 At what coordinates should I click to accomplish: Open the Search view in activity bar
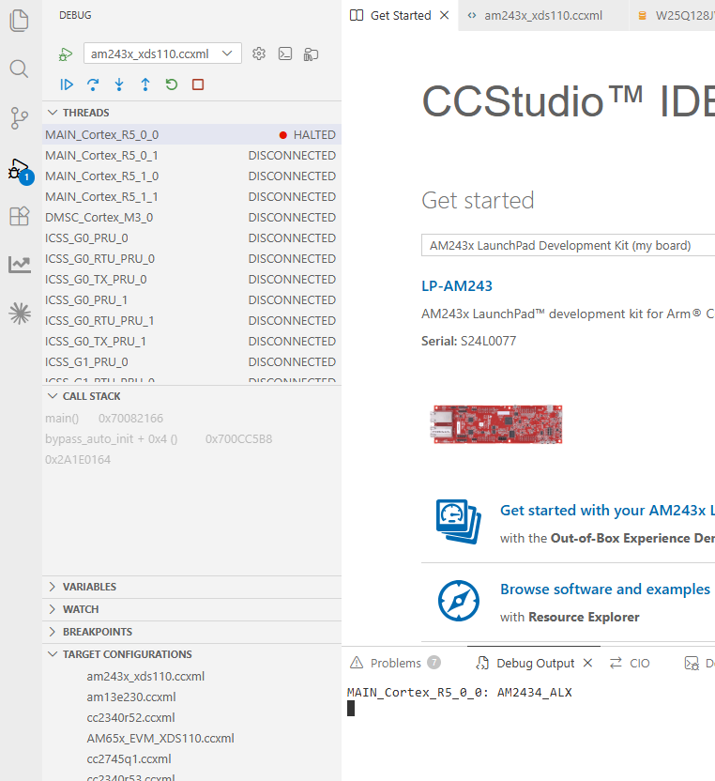pos(20,69)
